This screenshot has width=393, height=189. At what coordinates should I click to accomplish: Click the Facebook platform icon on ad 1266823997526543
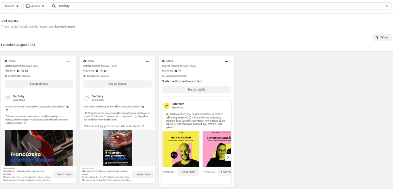pos(97,71)
